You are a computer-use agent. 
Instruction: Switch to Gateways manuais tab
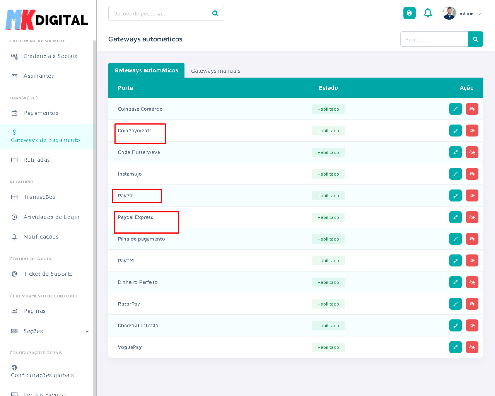(x=216, y=71)
